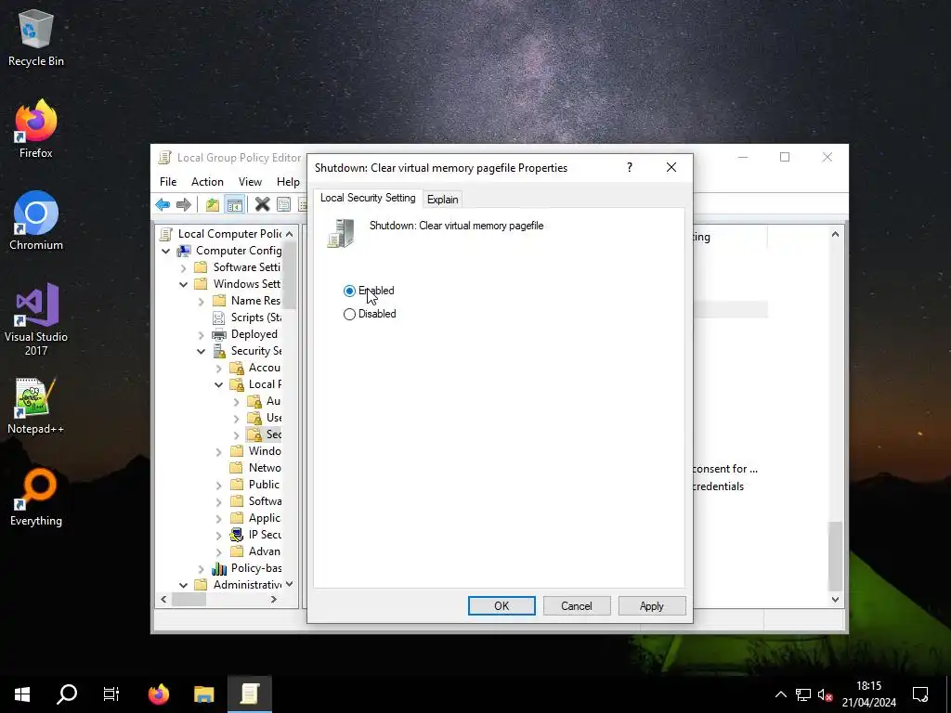Expand the Audit Policy node
951x713 pixels.
pos(236,401)
